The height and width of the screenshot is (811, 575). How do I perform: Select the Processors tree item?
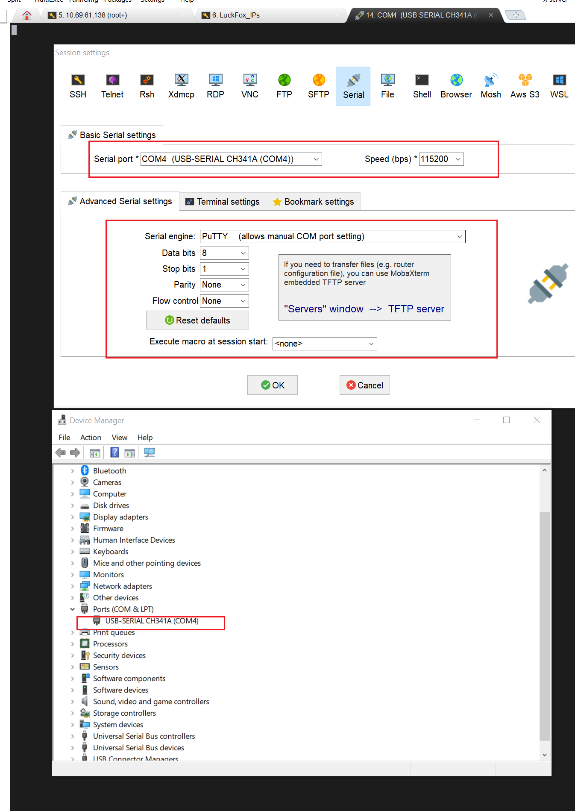(110, 644)
